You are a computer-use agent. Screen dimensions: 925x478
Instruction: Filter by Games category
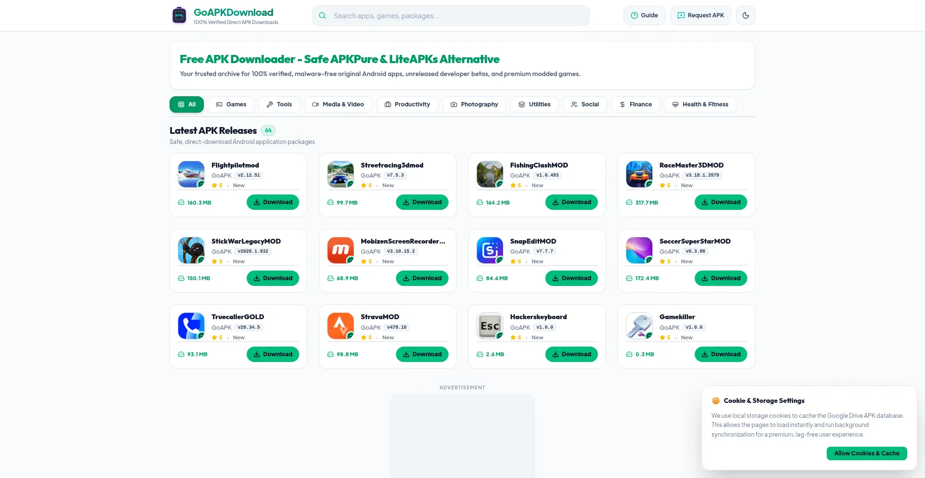point(231,104)
